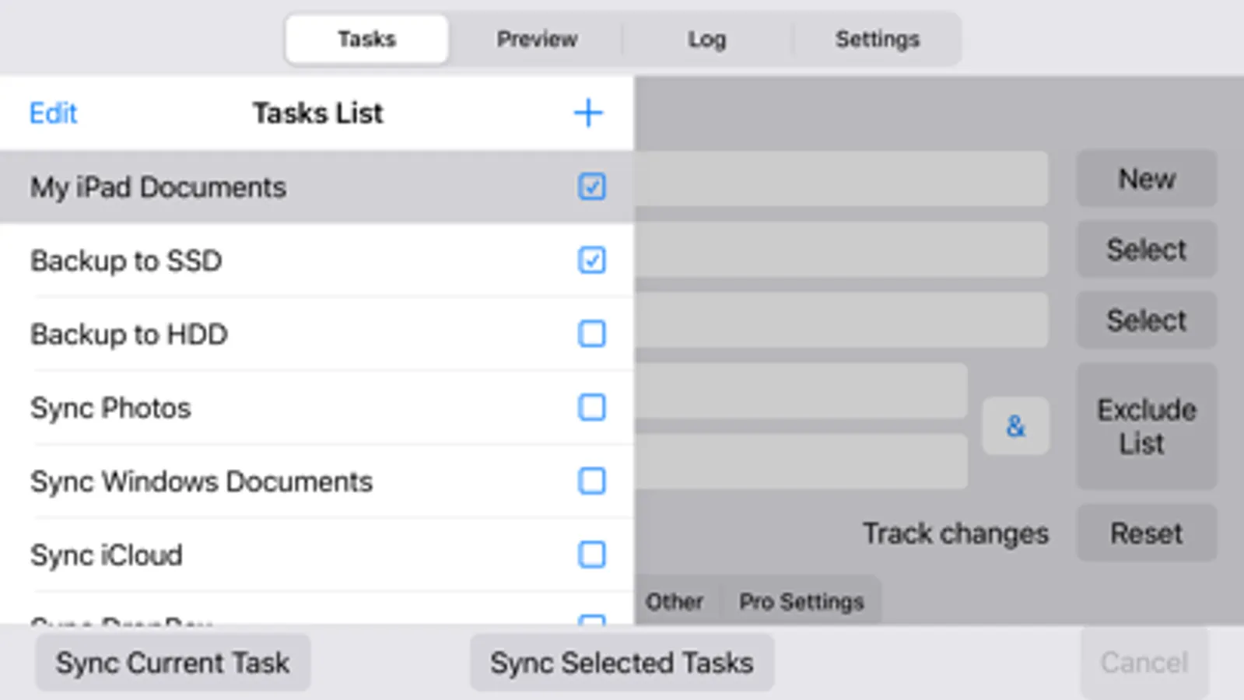Go to the Settings tab
This screenshot has height=700, width=1244.
(877, 39)
